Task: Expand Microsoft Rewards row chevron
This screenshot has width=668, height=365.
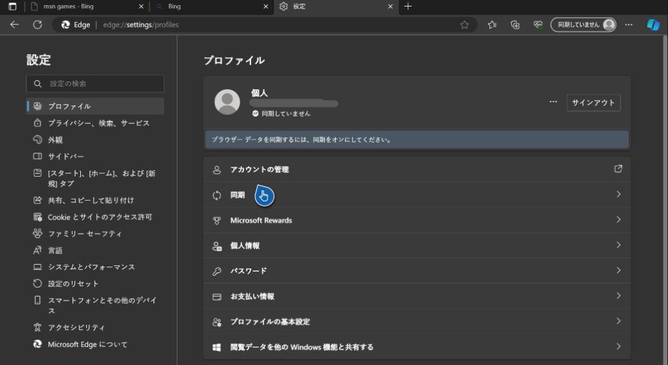Action: click(618, 220)
